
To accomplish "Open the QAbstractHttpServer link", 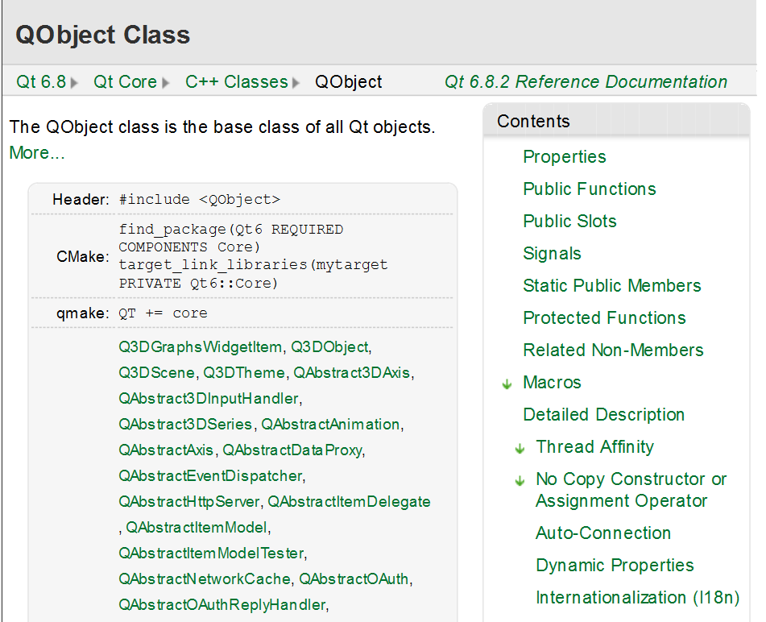I will point(188,502).
